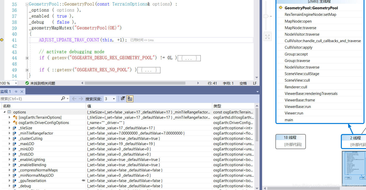Screen dimensions: 366x190
Task: Pin the 监视 1 watch window tab
Action: pyautogui.click(x=16, y=92)
